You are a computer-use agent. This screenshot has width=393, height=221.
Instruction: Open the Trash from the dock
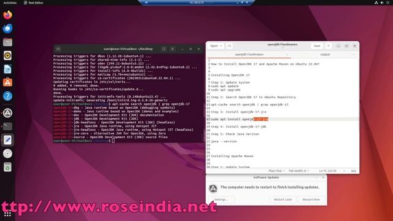tap(7, 167)
